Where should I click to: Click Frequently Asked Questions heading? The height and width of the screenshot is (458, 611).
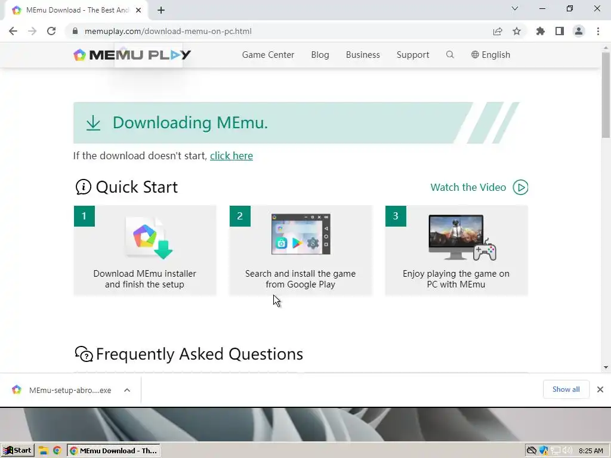click(x=199, y=354)
